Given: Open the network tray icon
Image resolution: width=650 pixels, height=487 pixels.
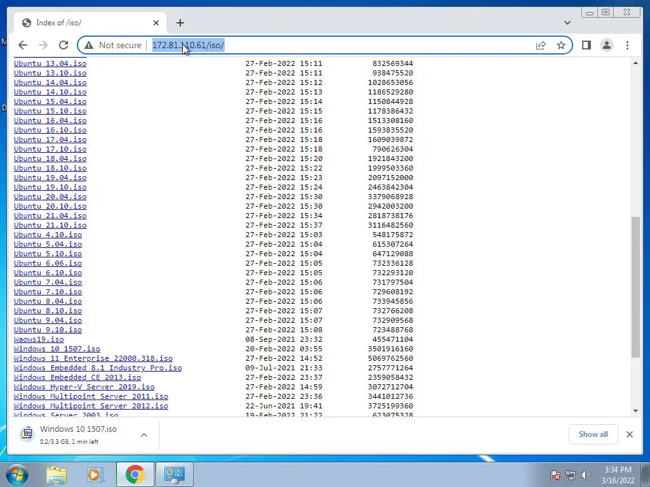Looking at the screenshot, I should click(x=571, y=475).
